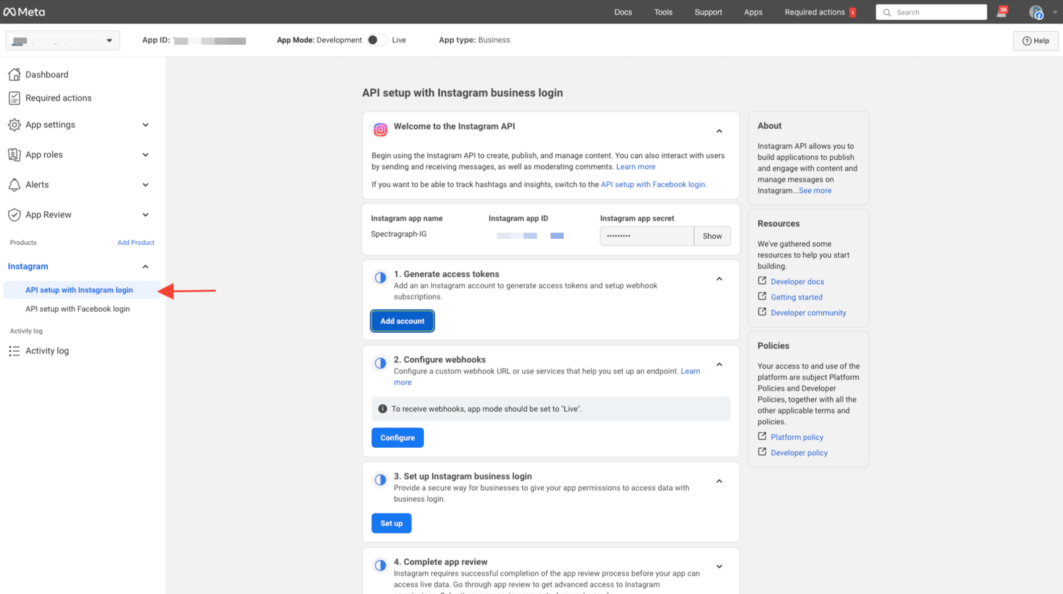Click the Instagram app secret field
1063x594 pixels.
click(647, 236)
